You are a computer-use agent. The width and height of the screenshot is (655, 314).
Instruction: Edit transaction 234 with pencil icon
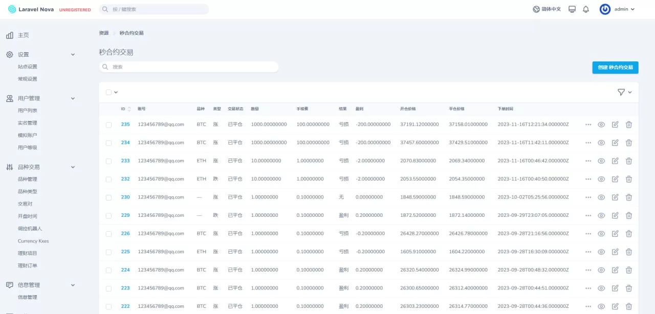point(615,143)
